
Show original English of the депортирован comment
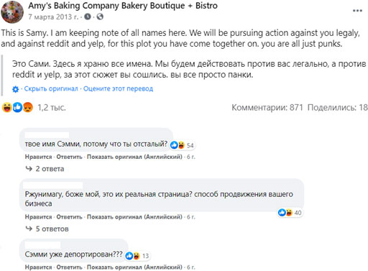(x=134, y=267)
